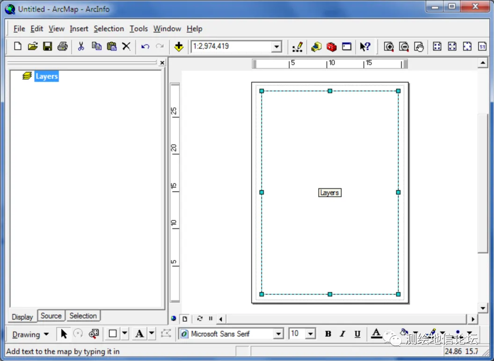This screenshot has width=494, height=361.
Task: Click the Font Color A swatch
Action: coord(376,333)
